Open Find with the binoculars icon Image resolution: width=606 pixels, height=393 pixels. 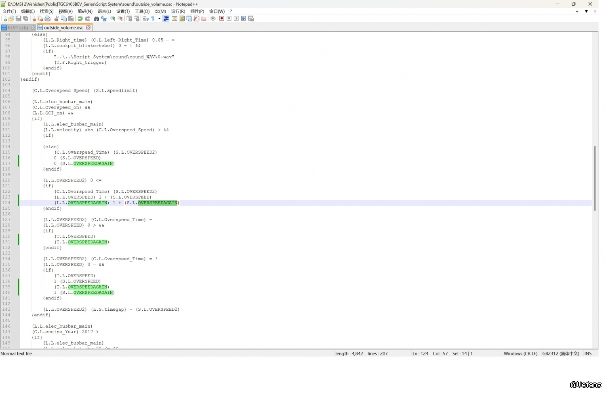click(x=96, y=19)
